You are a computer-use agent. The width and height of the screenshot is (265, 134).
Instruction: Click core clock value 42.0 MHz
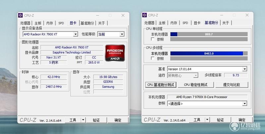[x=54, y=77]
